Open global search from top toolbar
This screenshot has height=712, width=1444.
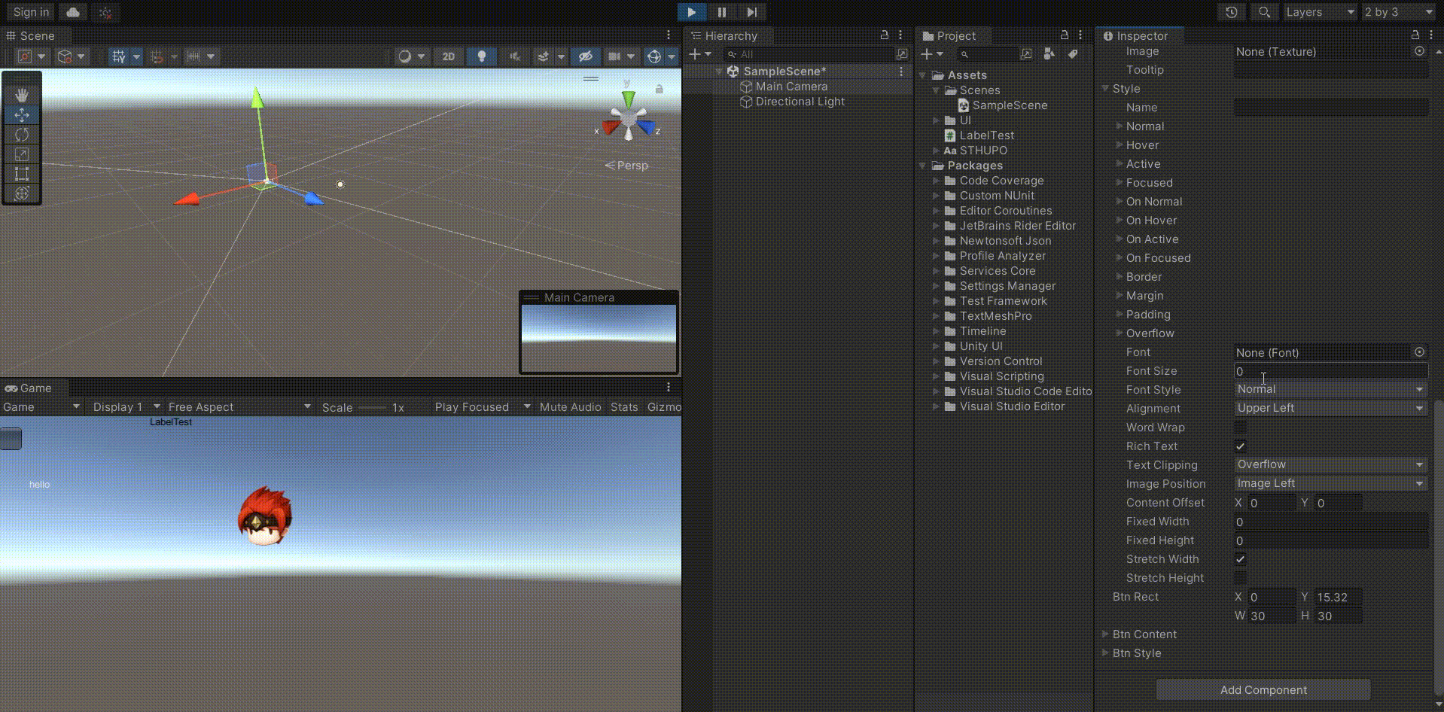click(1264, 12)
